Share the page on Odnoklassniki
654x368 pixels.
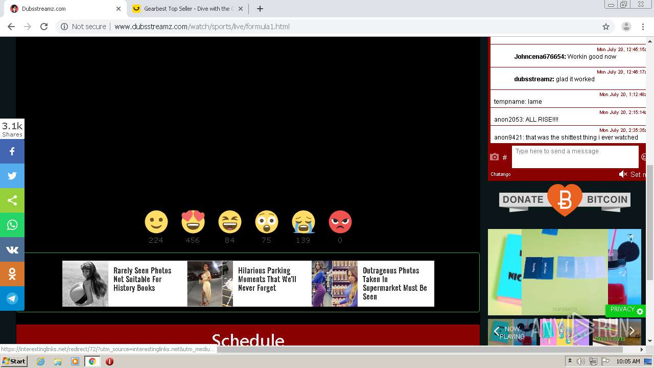(12, 274)
